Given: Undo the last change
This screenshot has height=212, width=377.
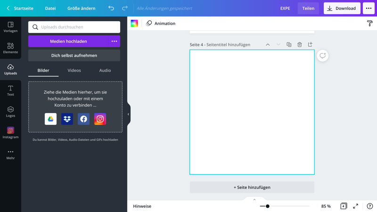Looking at the screenshot, I should point(111,8).
